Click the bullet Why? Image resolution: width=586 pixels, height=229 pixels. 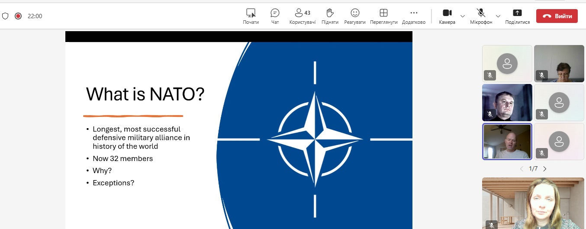(102, 171)
